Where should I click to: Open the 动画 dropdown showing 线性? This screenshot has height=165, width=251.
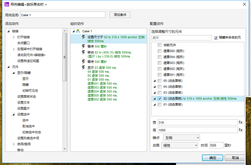[x=179, y=145]
